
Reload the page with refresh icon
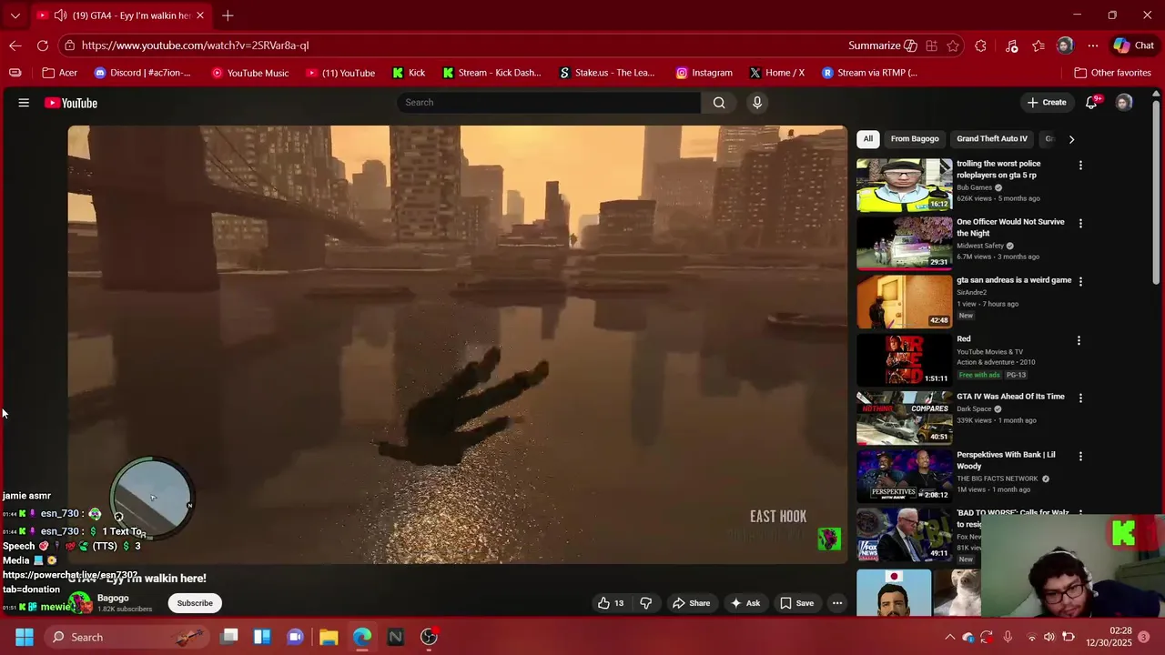click(x=43, y=45)
